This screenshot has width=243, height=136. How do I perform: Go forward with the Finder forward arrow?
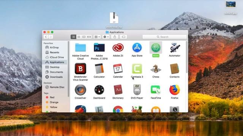50,37
